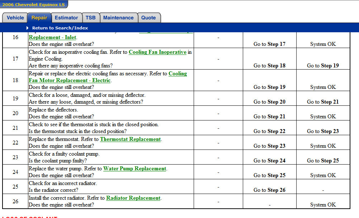359x218 pixels.
Task: Click step number 20 cell
Action: coord(15,113)
